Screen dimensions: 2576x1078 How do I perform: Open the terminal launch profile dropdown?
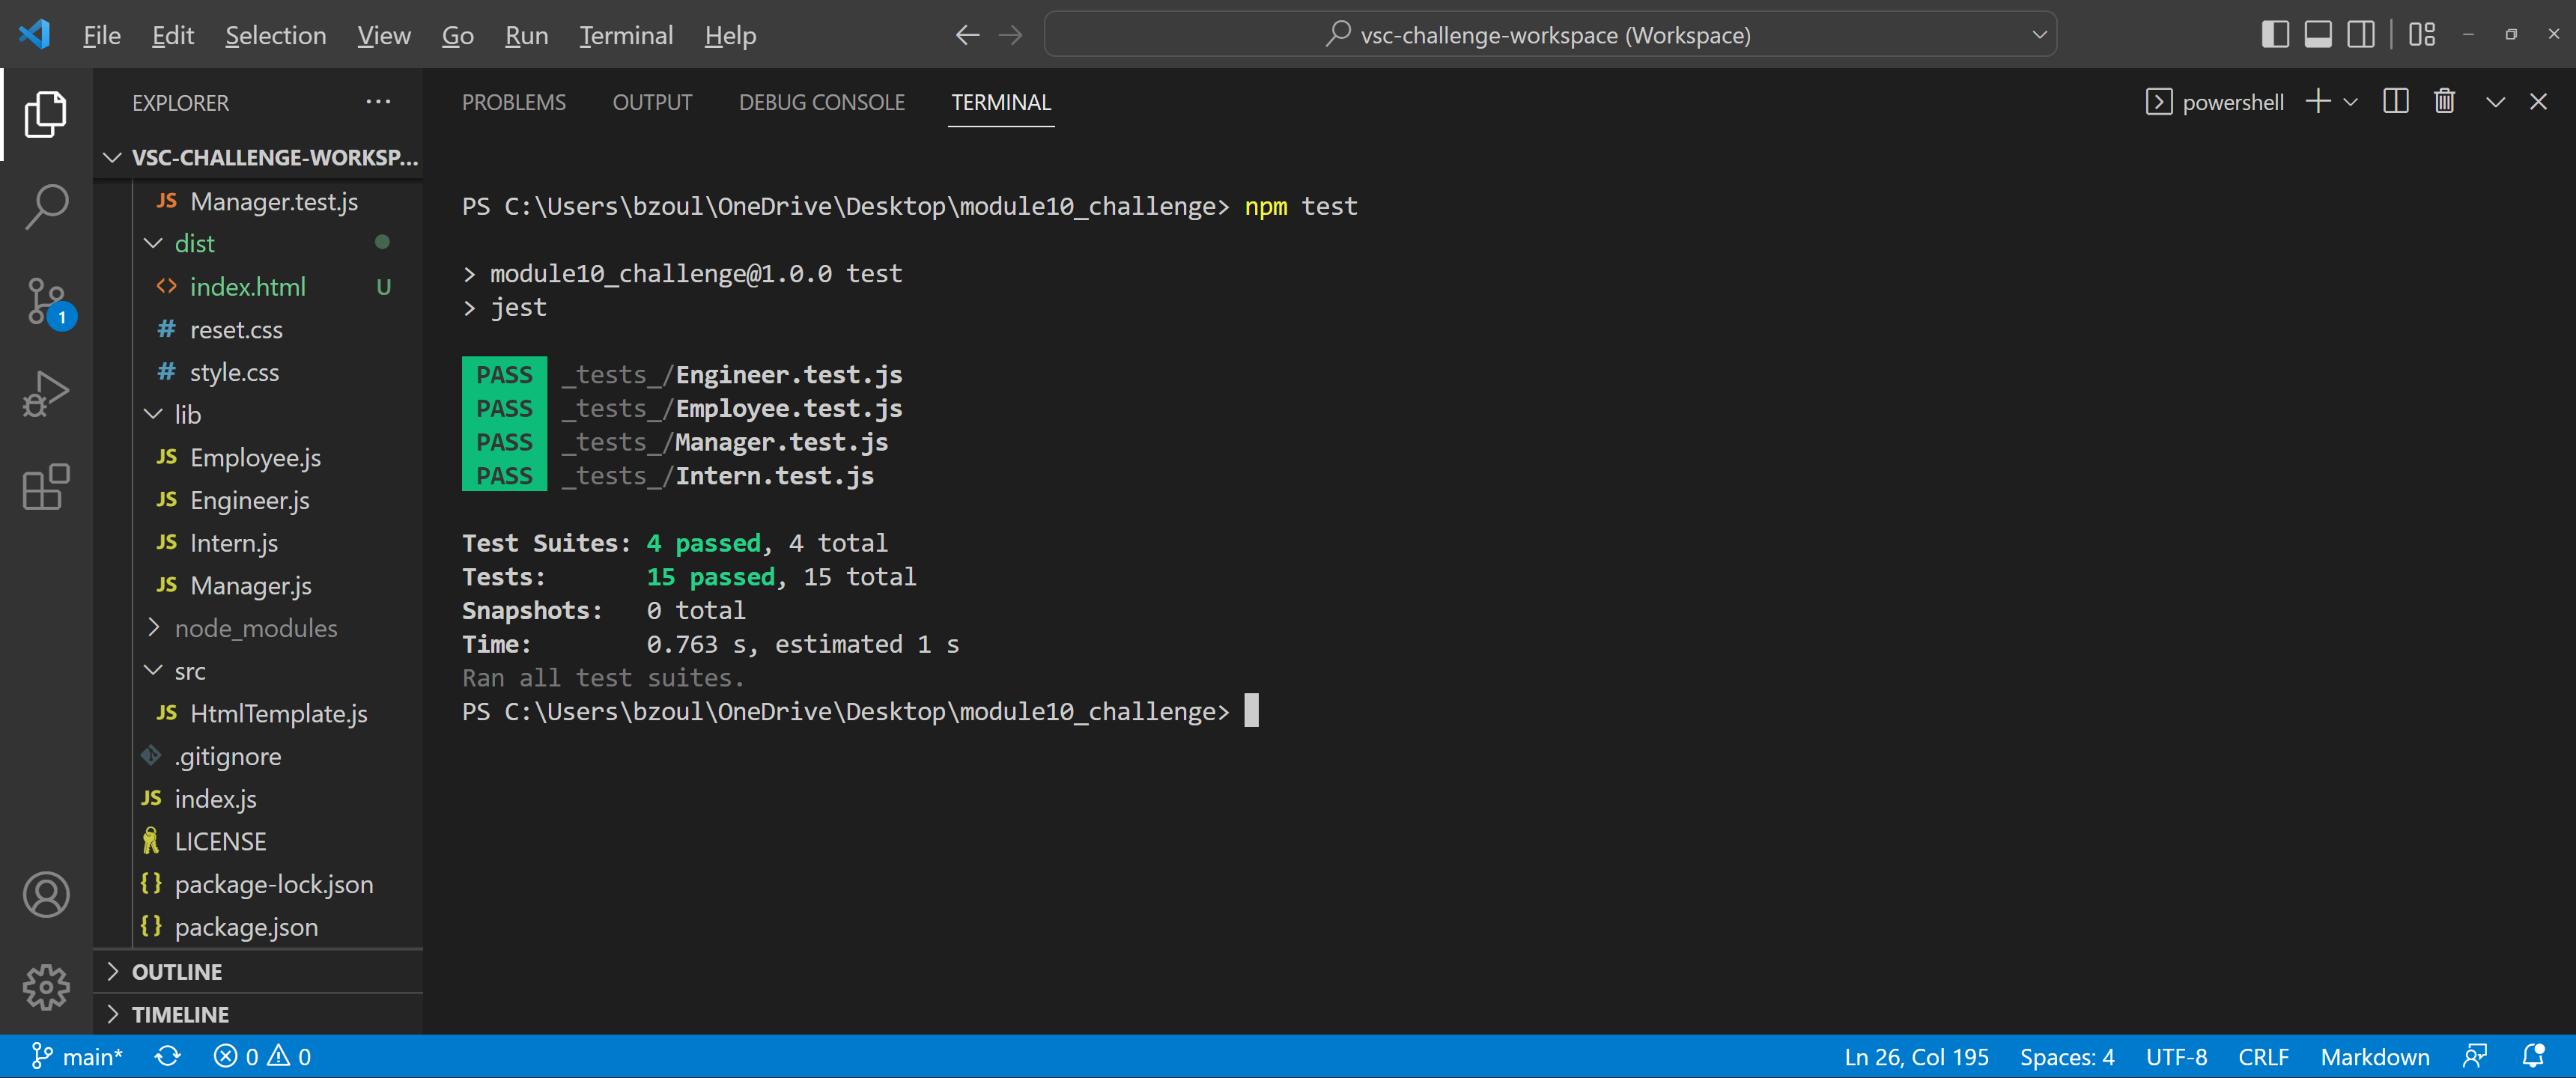coord(2350,102)
